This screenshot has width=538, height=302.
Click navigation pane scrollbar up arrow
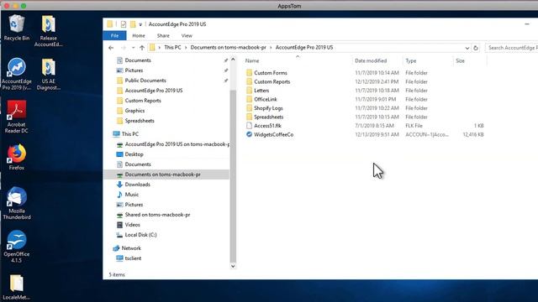(x=233, y=60)
